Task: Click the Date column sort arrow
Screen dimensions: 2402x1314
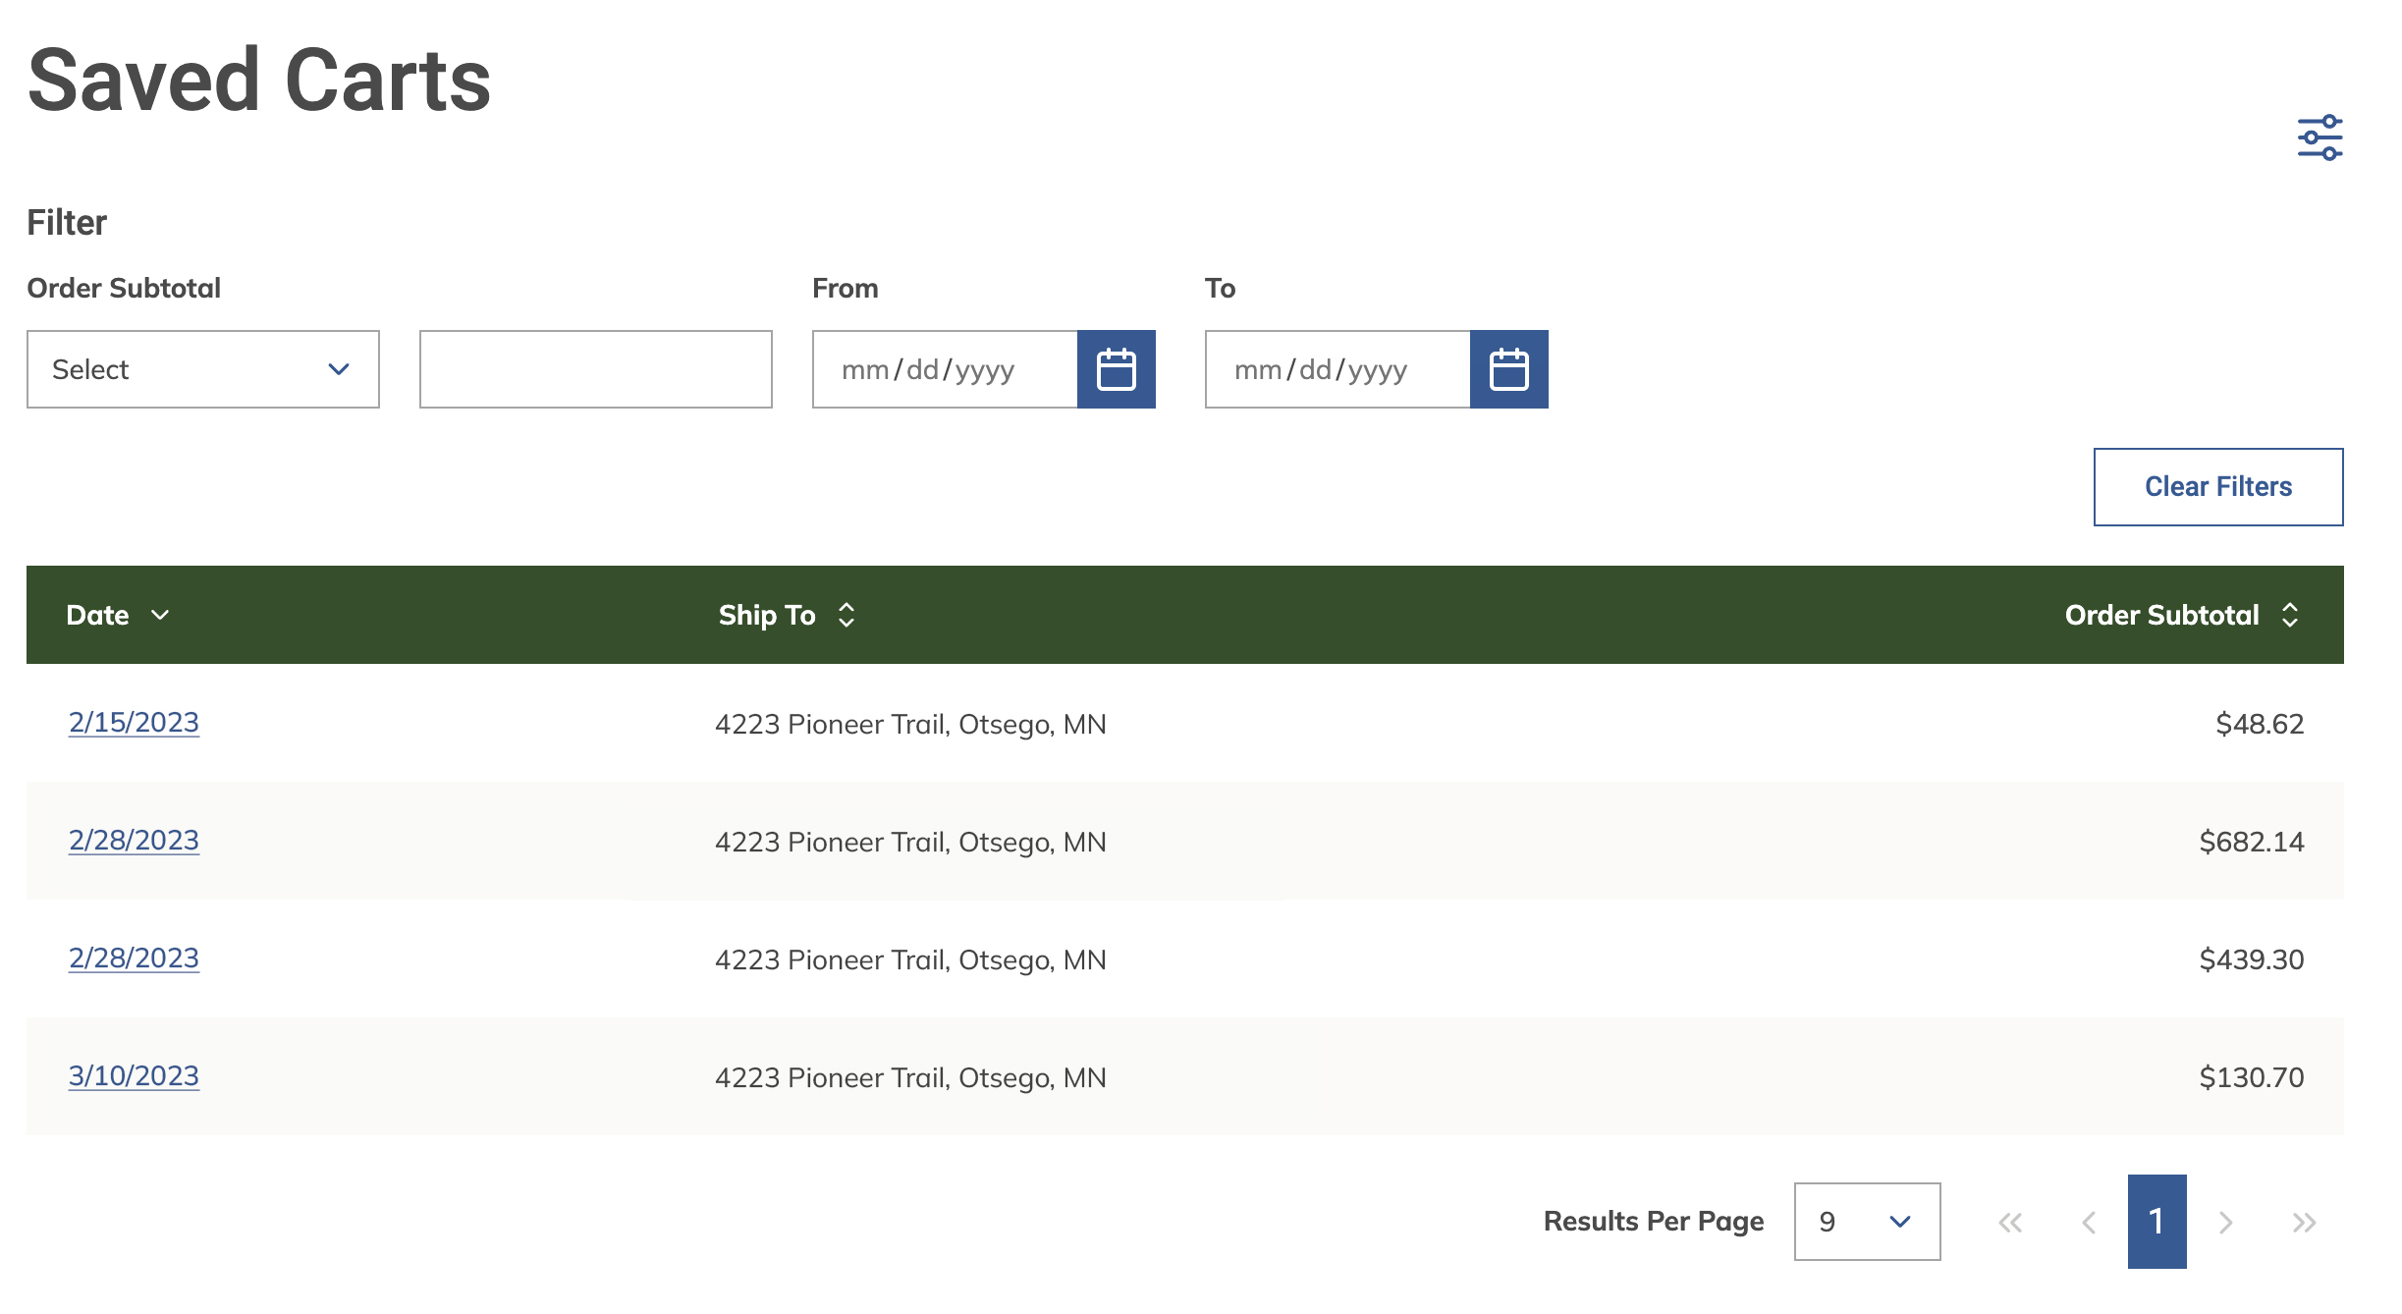Action: tap(160, 616)
